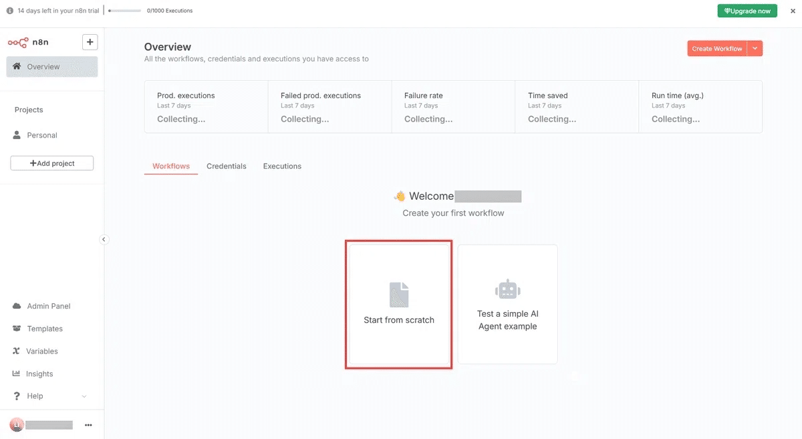This screenshot has height=439, width=802.
Task: Open the three-dot user menu
Action: click(88, 425)
